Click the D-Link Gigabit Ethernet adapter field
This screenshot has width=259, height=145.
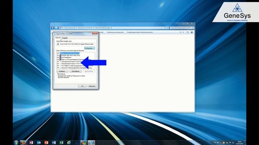(76, 44)
